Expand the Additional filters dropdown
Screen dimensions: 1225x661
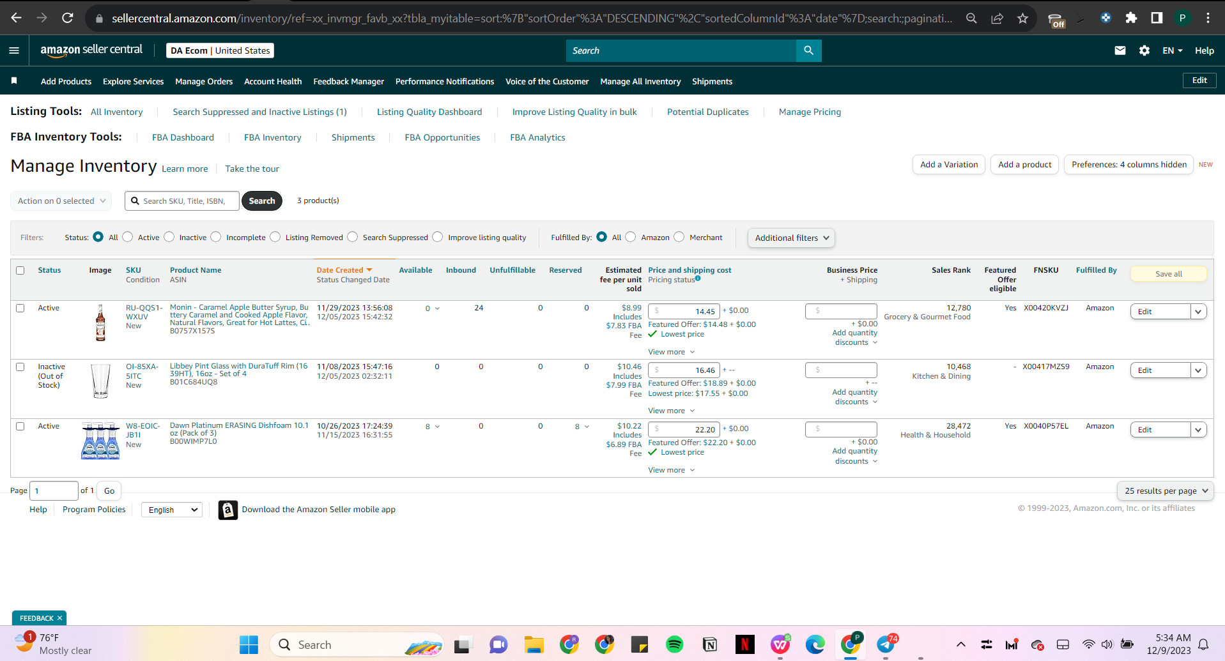(791, 238)
